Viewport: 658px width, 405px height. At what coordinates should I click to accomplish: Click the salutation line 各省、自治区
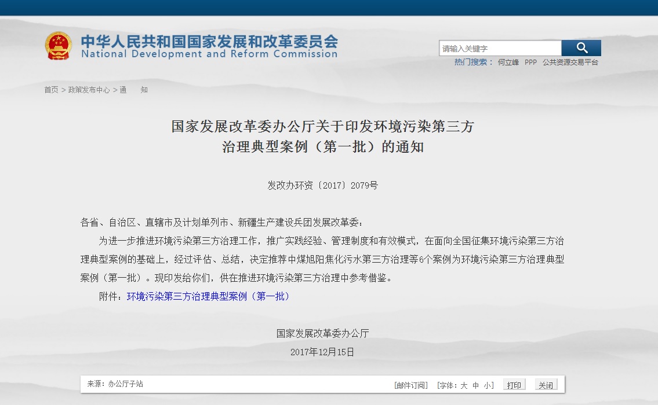tap(221, 222)
